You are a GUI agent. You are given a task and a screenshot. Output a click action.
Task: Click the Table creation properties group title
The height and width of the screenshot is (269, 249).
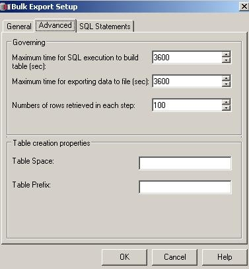pos(52,143)
